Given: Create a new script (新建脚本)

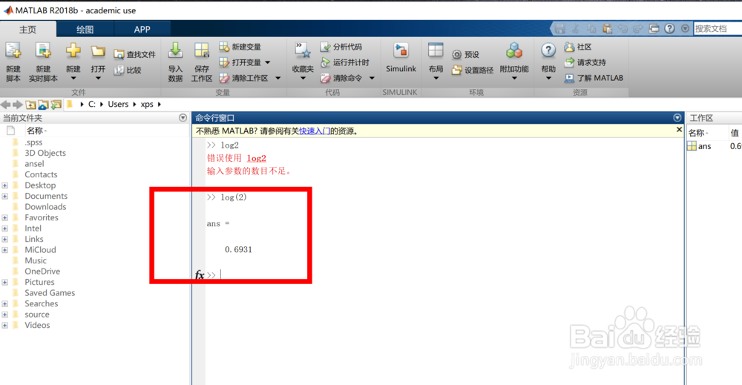Looking at the screenshot, I should [x=13, y=62].
